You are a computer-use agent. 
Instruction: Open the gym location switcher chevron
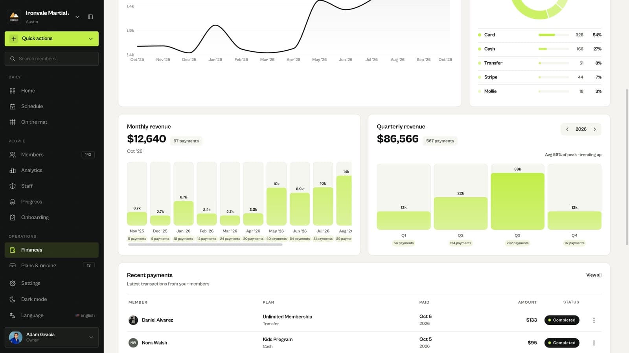pos(77,17)
